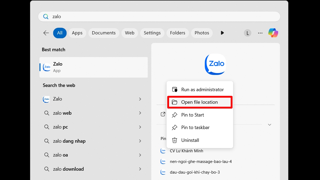This screenshot has width=320, height=180.
Task: Open the Zalo App best match result
Action: pos(94,67)
